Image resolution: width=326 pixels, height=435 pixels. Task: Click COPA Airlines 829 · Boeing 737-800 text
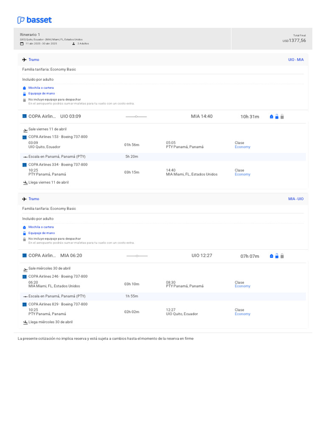point(58,304)
